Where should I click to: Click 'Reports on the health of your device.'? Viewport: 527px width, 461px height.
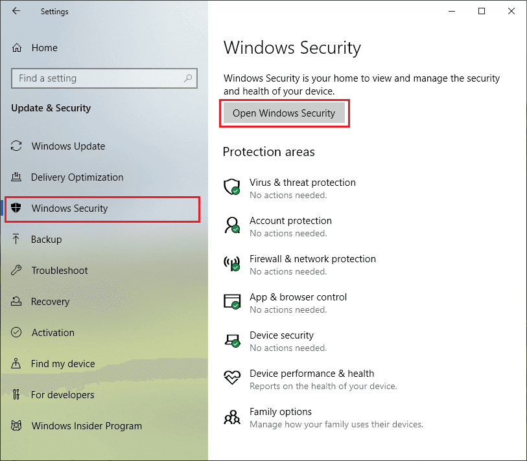click(323, 386)
